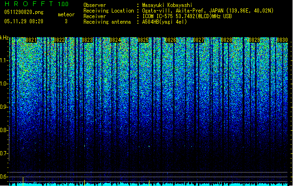Click the 1.1 kHz axis tick label
Screen dimensions: 293x186
tap(4, 60)
